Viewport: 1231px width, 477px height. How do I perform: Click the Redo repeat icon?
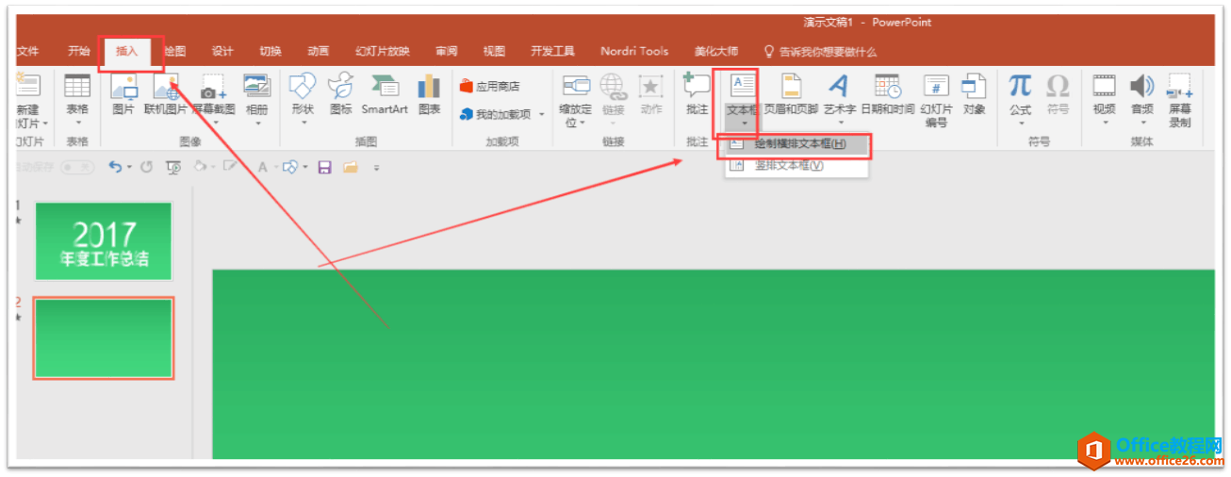tap(147, 167)
